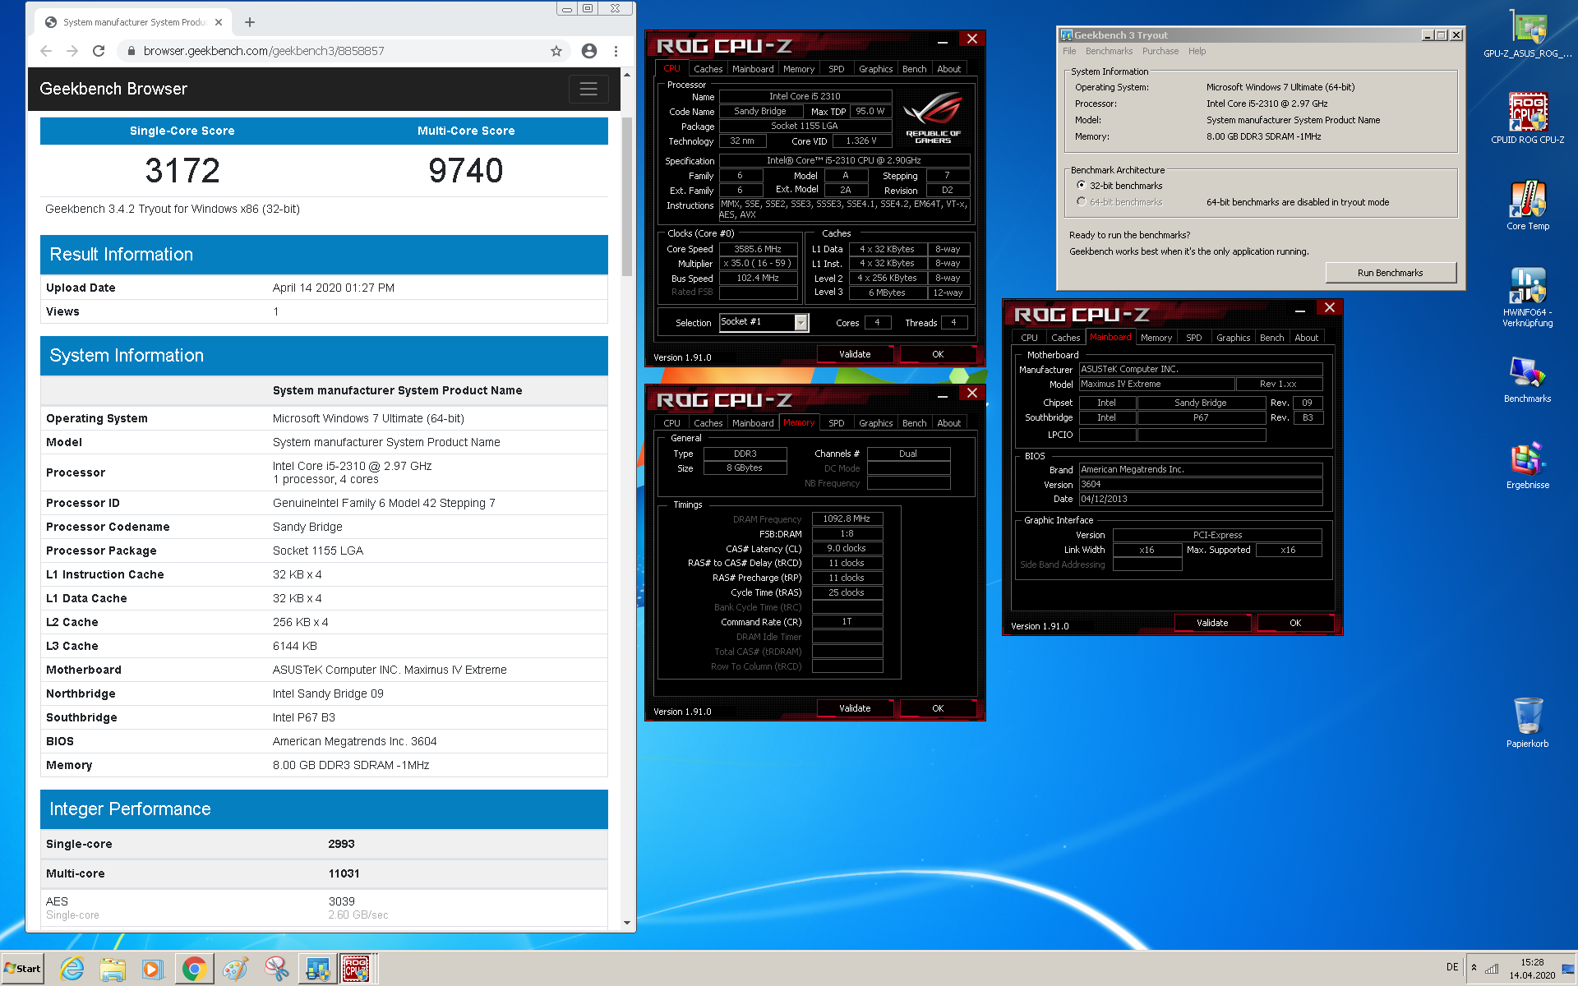Select 64-bit benchmarks radio button
Screen dimensions: 1578x986
tap(1082, 202)
